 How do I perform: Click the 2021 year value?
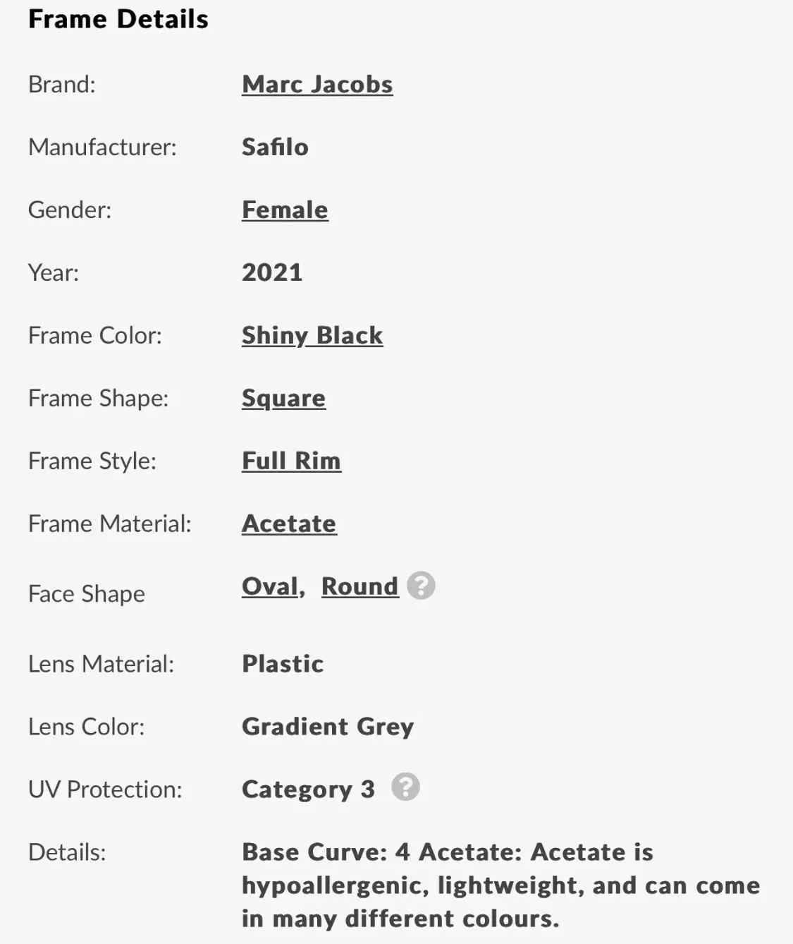(272, 272)
